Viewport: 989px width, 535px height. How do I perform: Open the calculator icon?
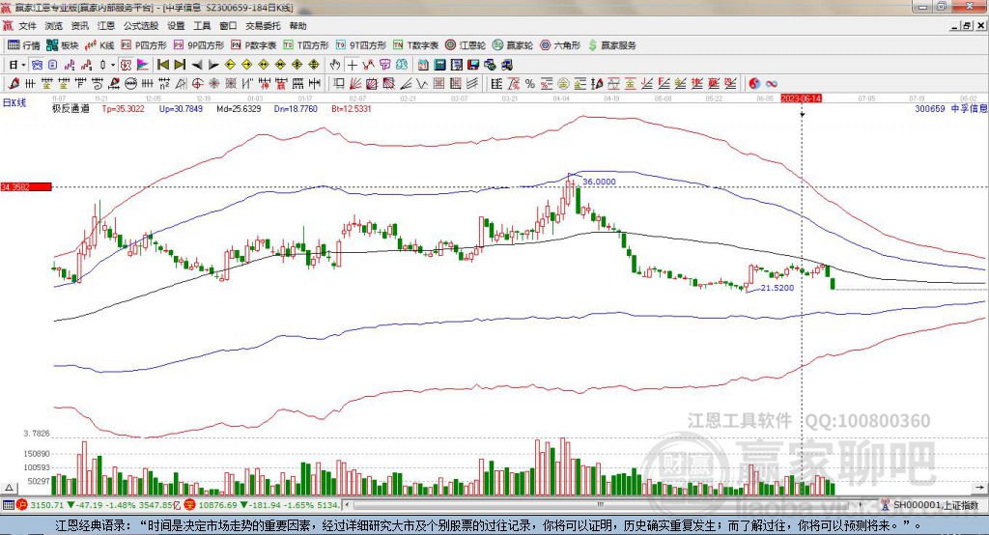click(439, 65)
